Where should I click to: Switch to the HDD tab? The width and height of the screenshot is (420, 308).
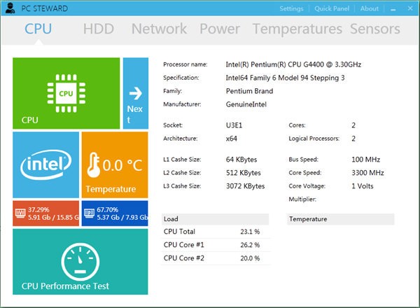[x=99, y=29]
